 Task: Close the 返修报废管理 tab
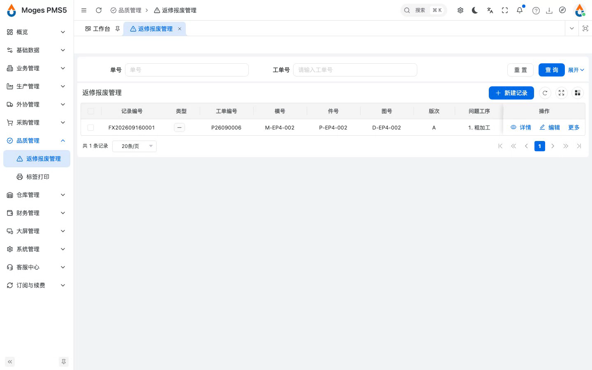coord(180,29)
